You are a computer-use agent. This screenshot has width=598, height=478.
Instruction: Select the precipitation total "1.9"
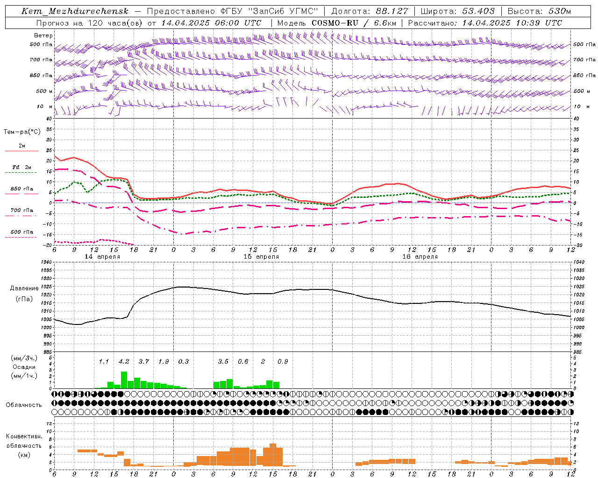[164, 361]
